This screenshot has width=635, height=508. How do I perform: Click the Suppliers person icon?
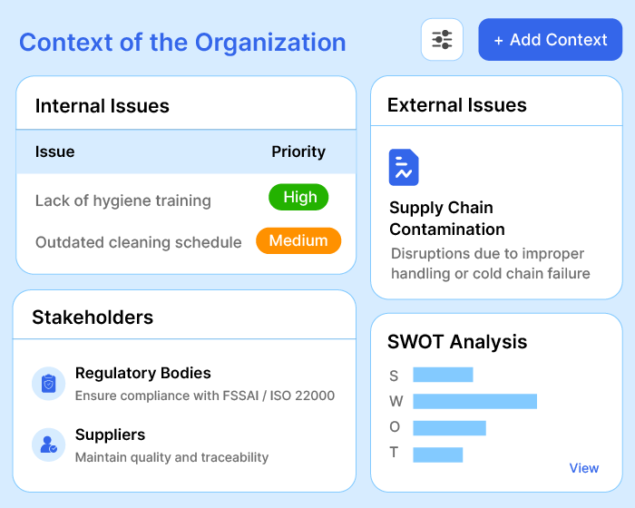click(48, 444)
